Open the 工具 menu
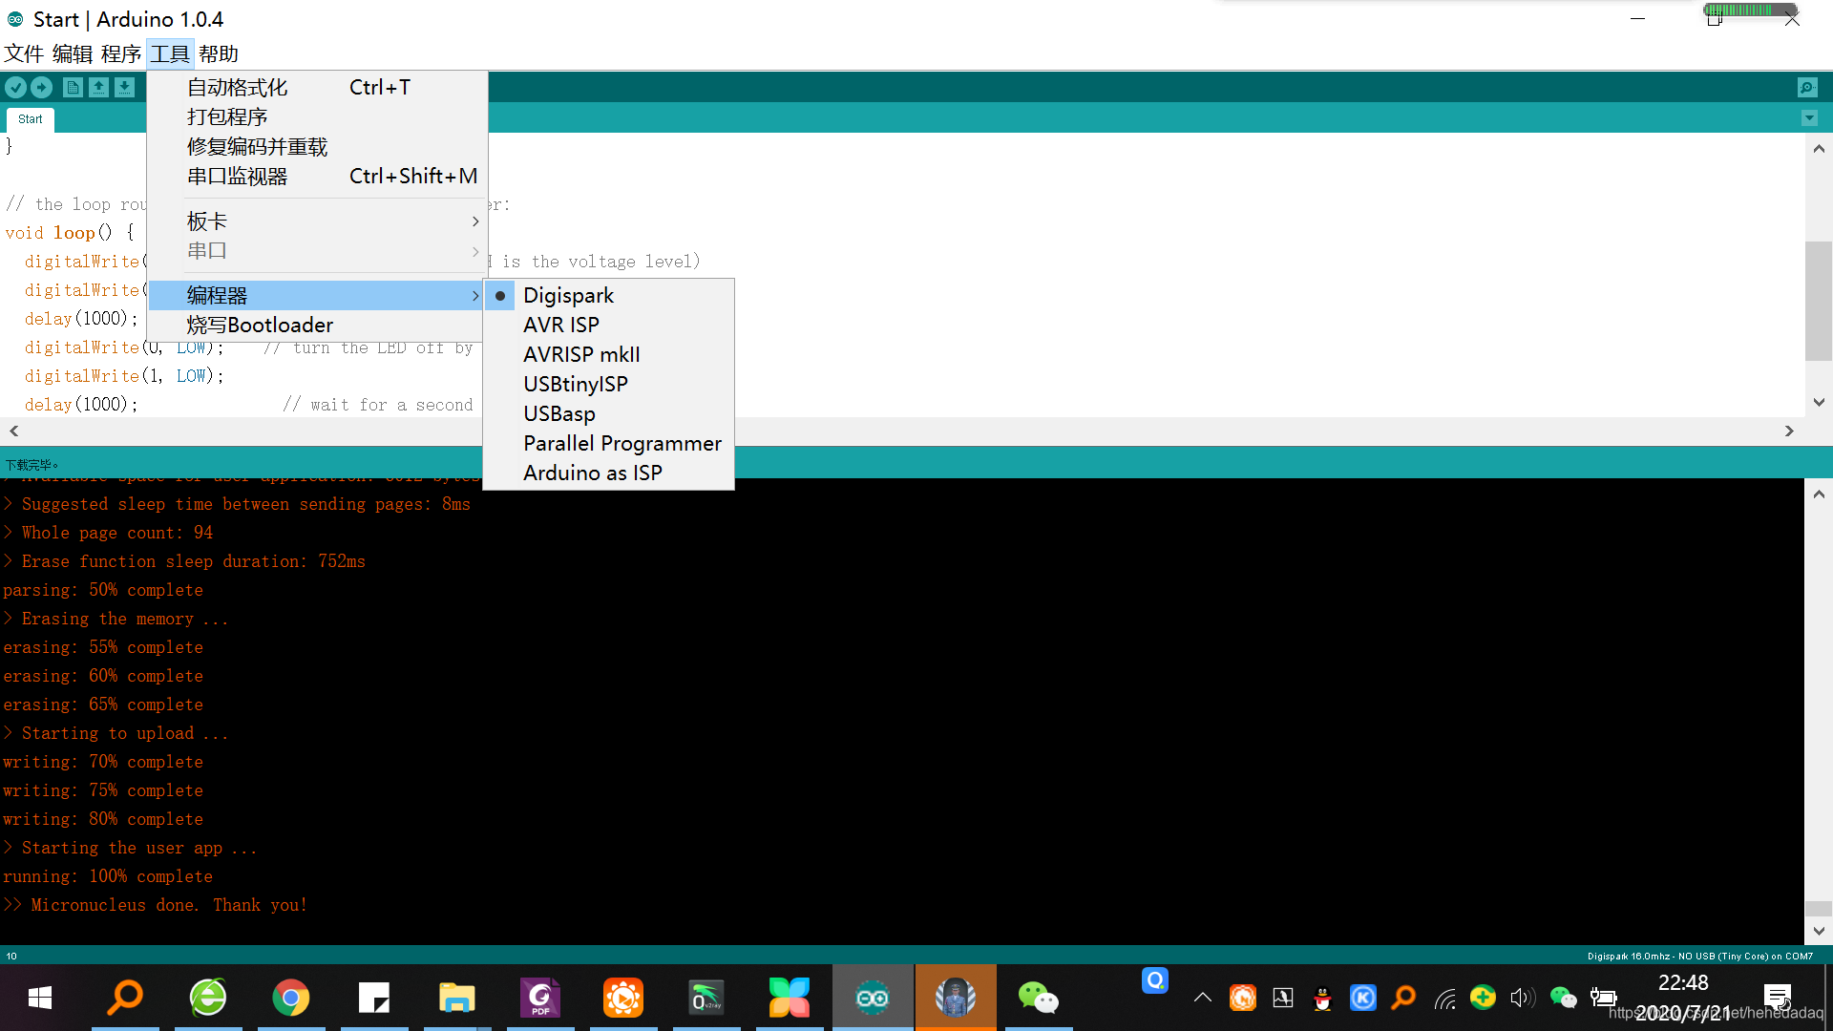The image size is (1833, 1031). (170, 53)
